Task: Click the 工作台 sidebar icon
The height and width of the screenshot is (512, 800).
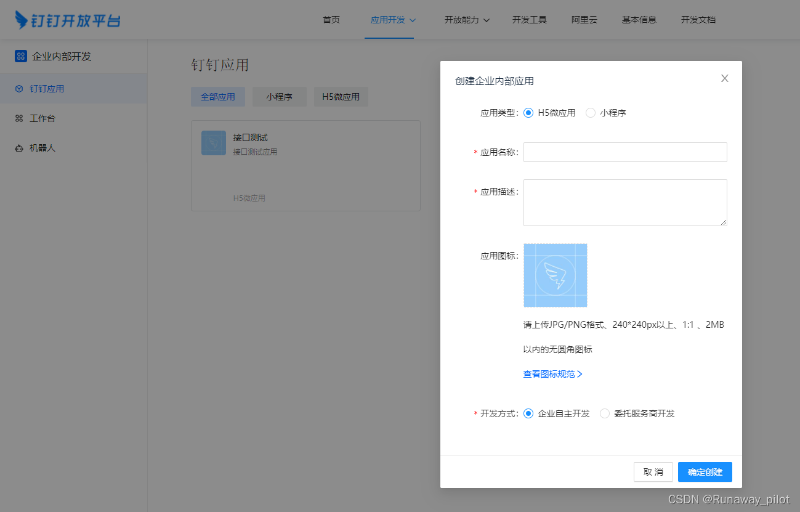Action: coord(19,118)
